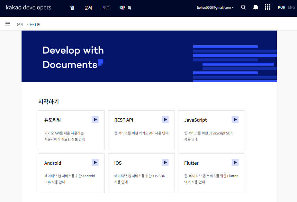Open the 도구 menu
297x202 pixels.
(106, 8)
